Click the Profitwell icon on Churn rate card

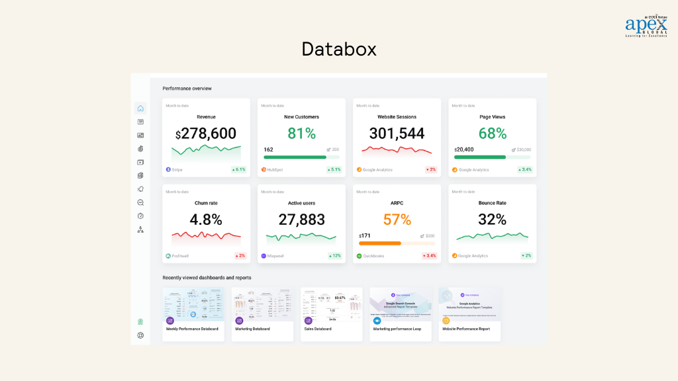click(x=168, y=256)
